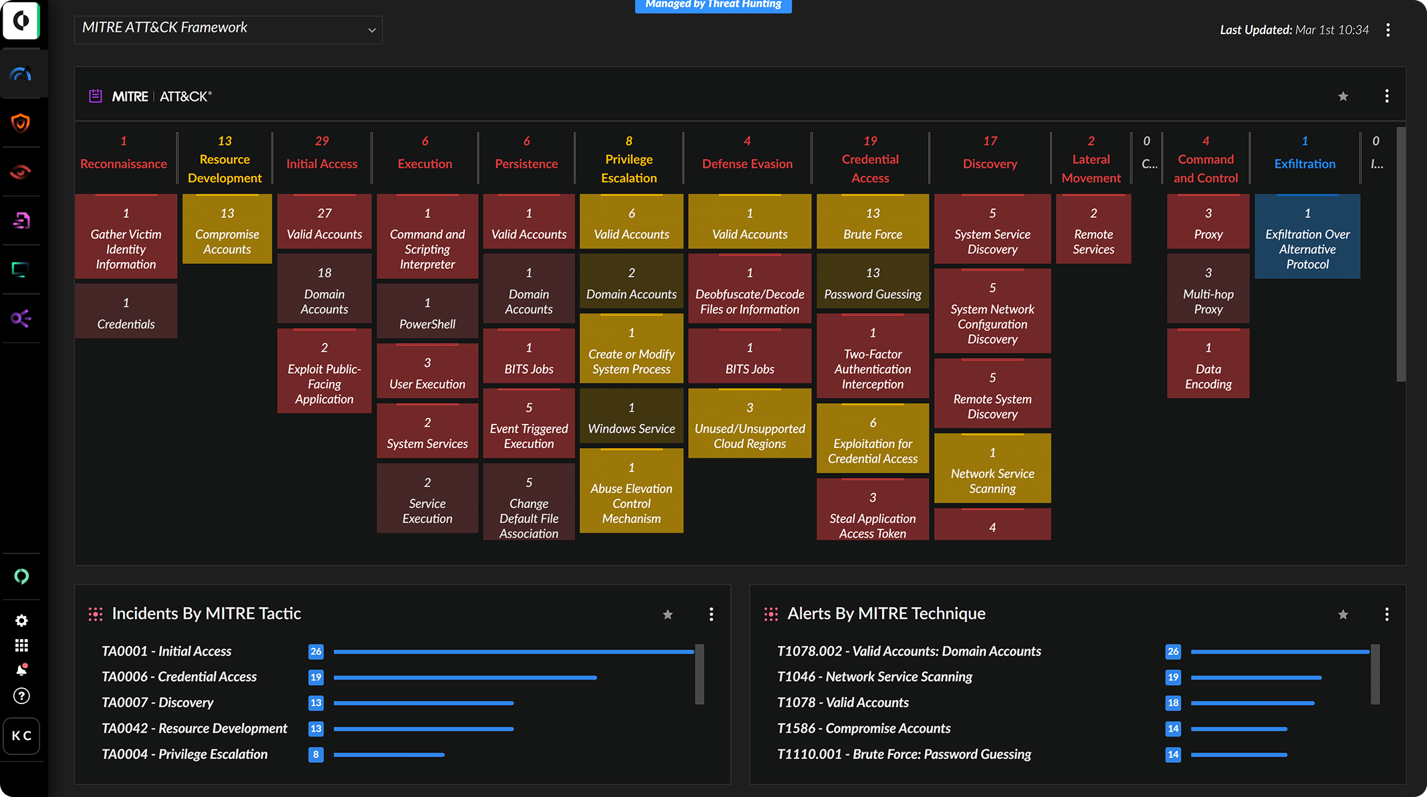Viewport: 1427px width, 797px height.
Task: Open the MITRE ATT&CK Framework dashboard dropdown
Action: click(x=228, y=29)
